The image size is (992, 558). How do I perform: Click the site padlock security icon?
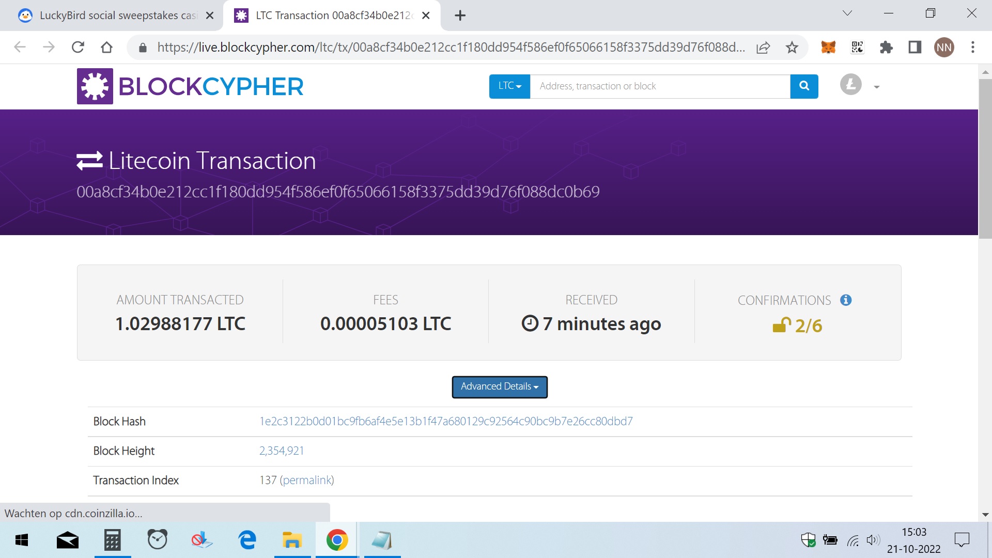(x=143, y=48)
